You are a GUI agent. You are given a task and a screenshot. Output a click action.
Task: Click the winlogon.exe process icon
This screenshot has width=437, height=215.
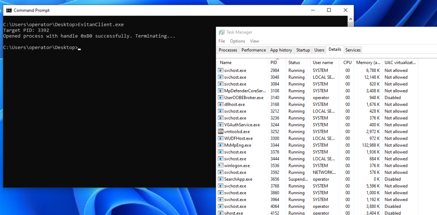pyautogui.click(x=221, y=165)
